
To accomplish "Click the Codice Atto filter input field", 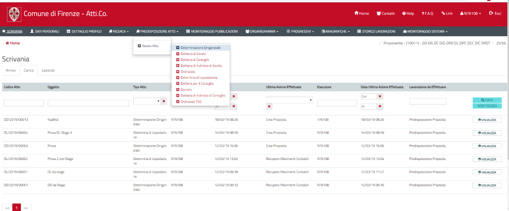I will click(x=23, y=103).
